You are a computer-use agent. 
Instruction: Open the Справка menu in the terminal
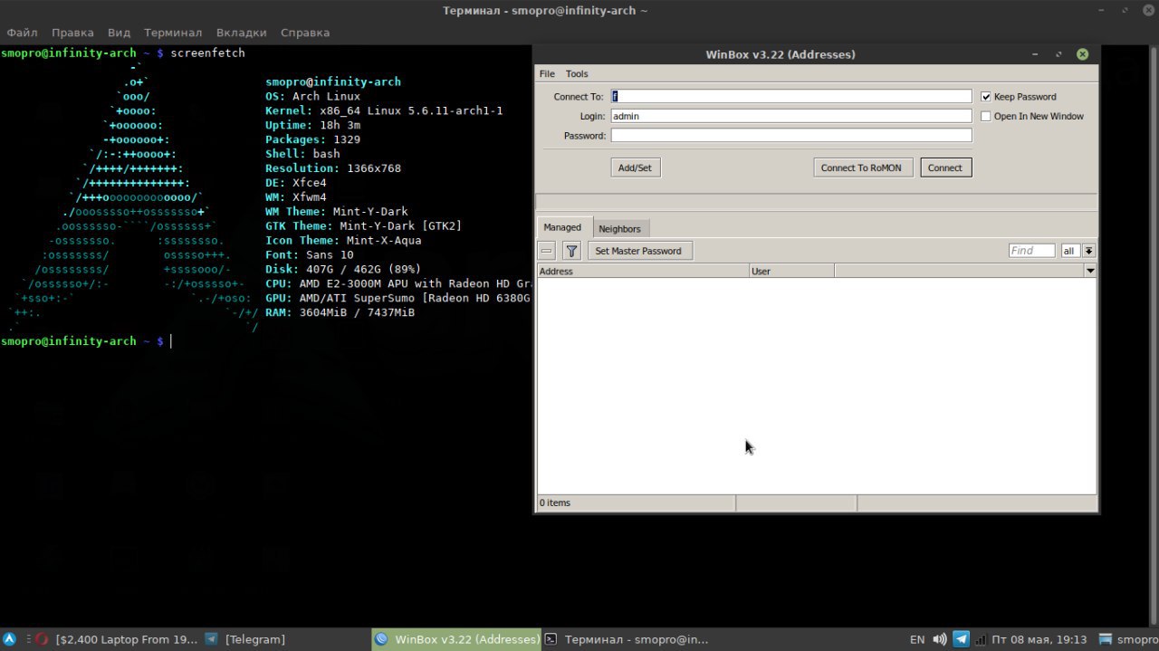pyautogui.click(x=305, y=33)
